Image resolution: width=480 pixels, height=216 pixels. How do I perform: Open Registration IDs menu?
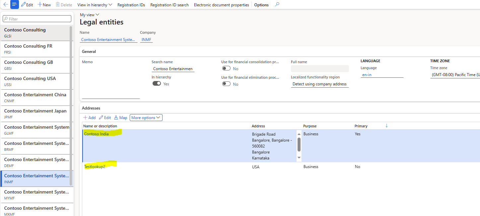(131, 5)
